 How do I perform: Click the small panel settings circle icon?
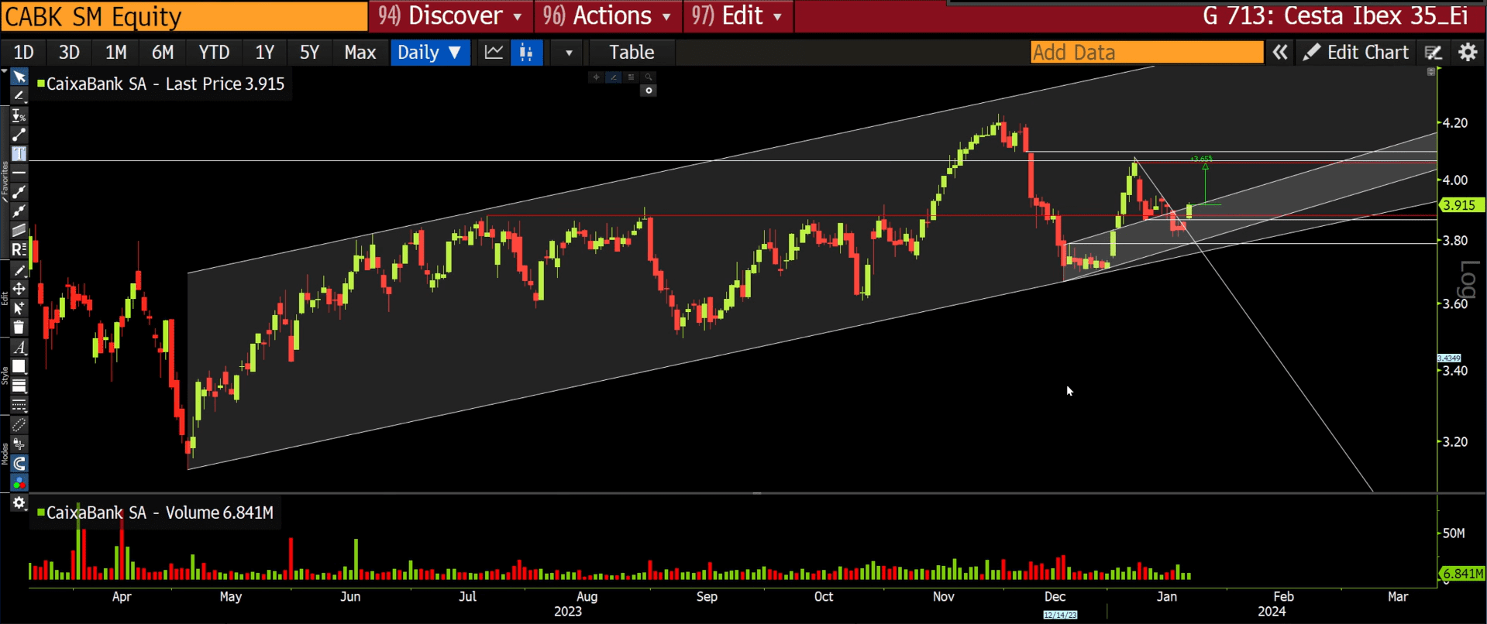pos(649,91)
